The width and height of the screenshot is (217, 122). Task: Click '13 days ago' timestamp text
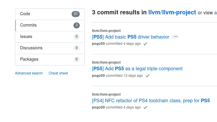point(133,76)
